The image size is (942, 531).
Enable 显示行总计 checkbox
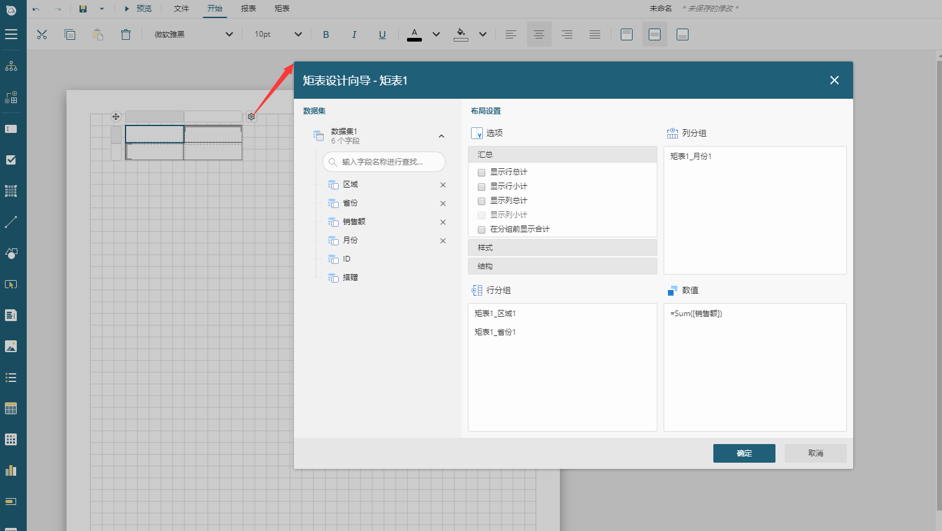(482, 173)
